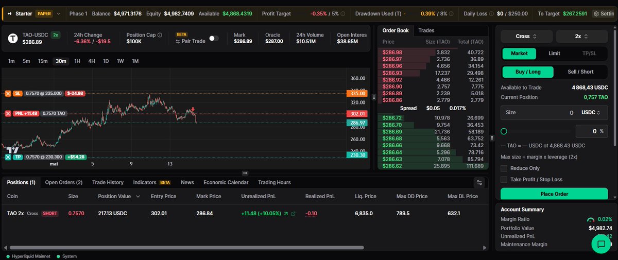The image size is (618, 260).
Task: Switch to Trades tab
Action: click(x=426, y=30)
